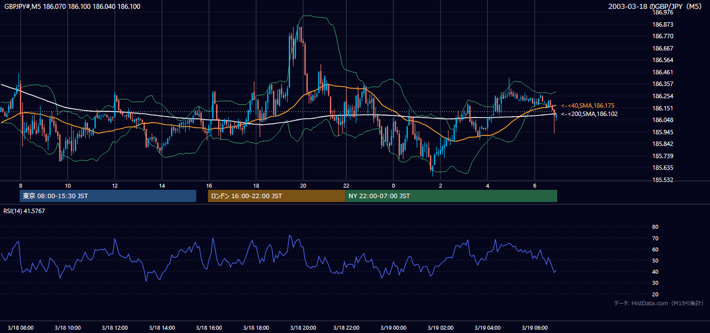
Task: Select the 200 SMA 186.102 label
Action: coord(589,114)
